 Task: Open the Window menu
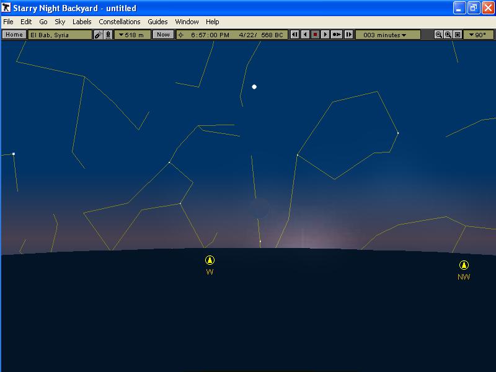coord(187,22)
